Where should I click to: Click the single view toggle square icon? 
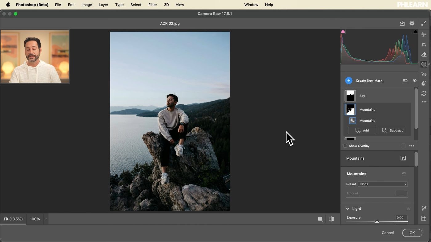point(320,219)
